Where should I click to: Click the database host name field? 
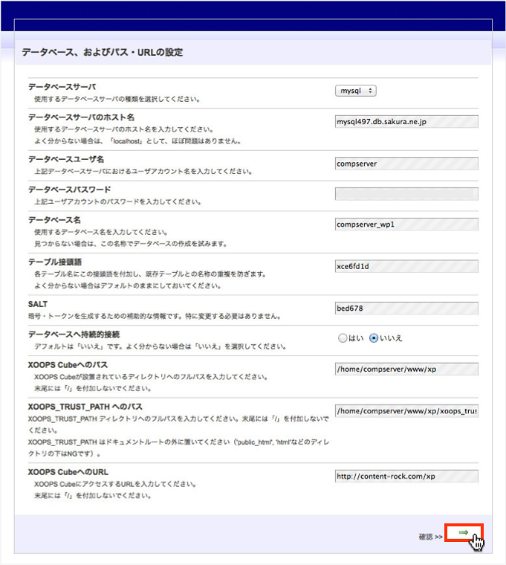click(x=406, y=122)
